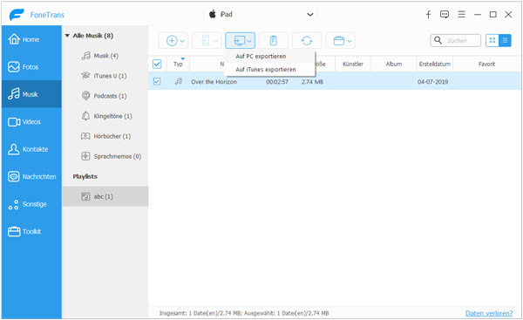Select Musik in the left sidebar
This screenshot has height=320, width=523.
(x=31, y=94)
